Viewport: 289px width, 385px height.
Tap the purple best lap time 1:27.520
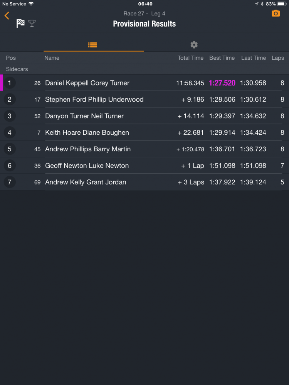point(222,83)
